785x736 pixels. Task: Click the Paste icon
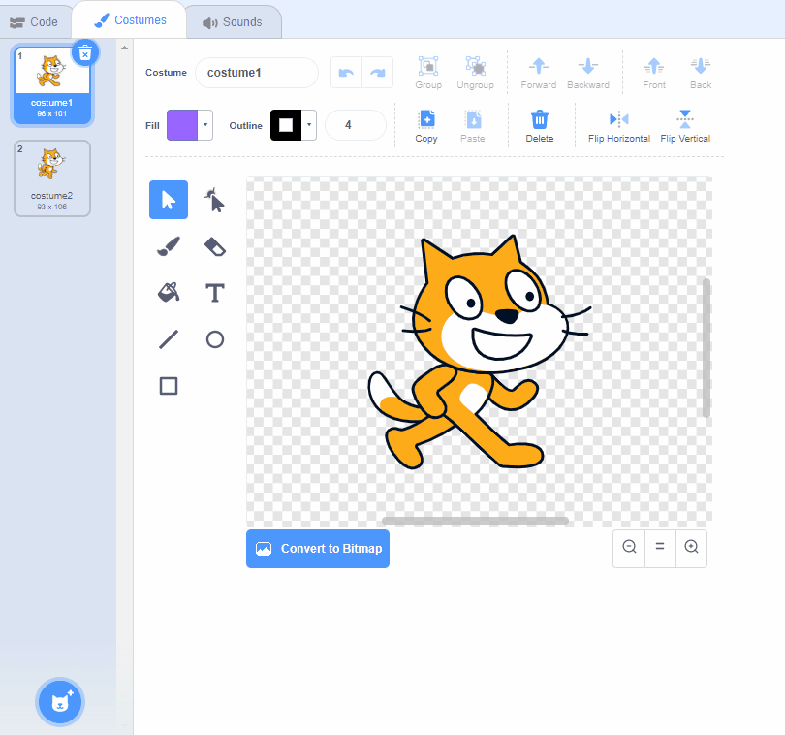(x=473, y=126)
